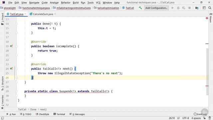Toggle tool window bars icon in bottom-left corner
This screenshot has height=120, width=213.
tap(2, 118)
